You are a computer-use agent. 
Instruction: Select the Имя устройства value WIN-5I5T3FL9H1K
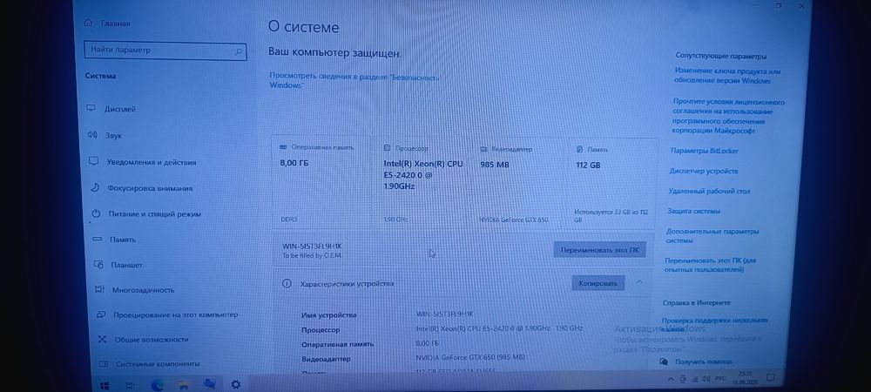click(445, 314)
